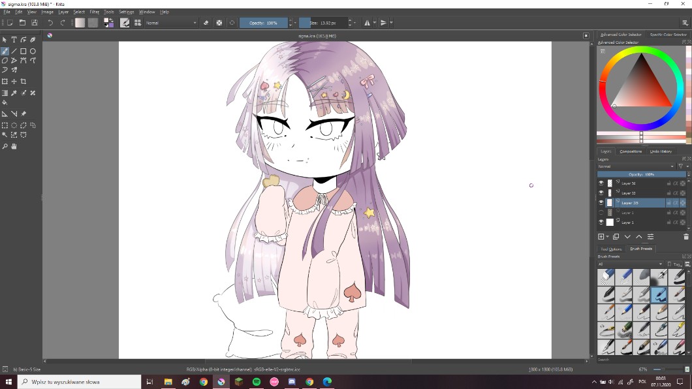The height and width of the screenshot is (389, 692).
Task: Switch to the Undo History tab
Action: [x=661, y=151]
